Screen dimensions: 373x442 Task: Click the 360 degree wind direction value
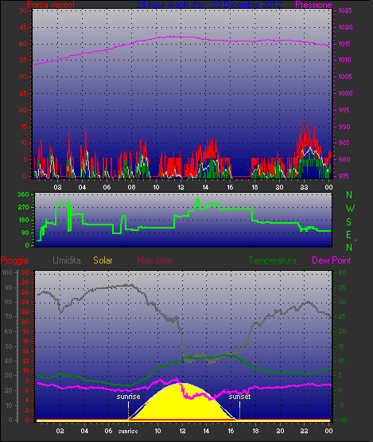[23, 194]
